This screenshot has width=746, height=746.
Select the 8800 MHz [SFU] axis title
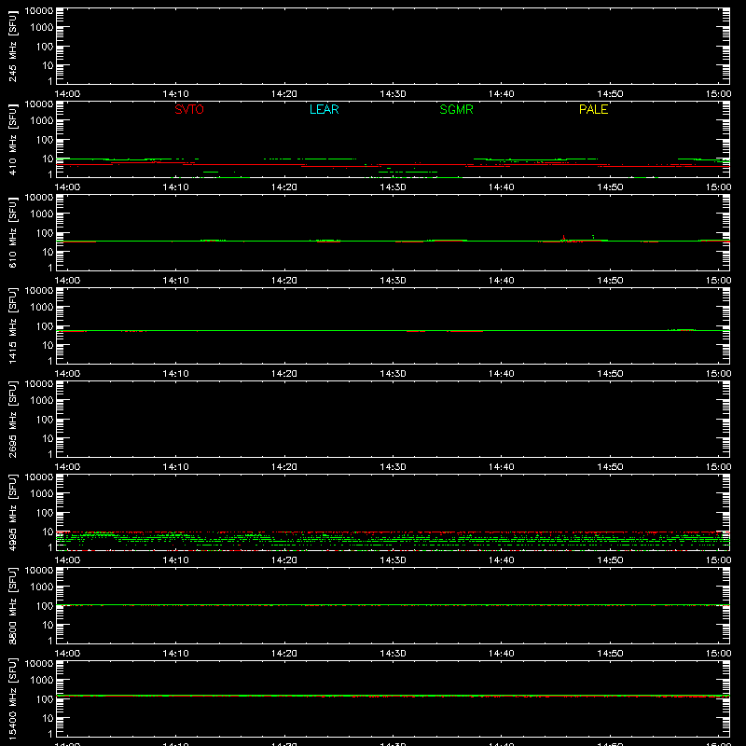(x=12, y=605)
